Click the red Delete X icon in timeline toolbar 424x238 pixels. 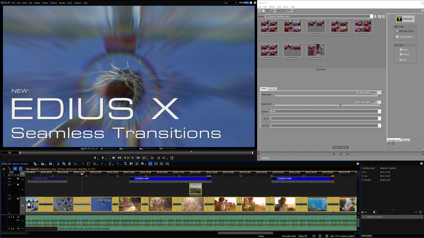(83, 164)
